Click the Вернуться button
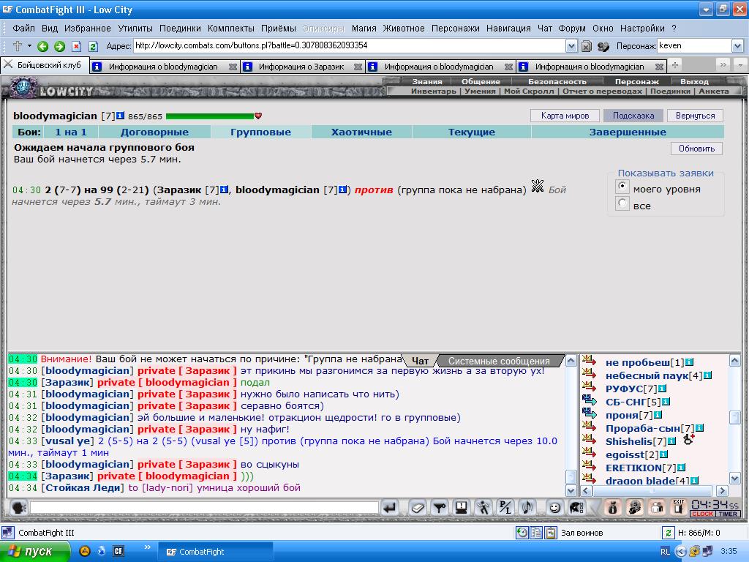Image resolution: width=749 pixels, height=562 pixels. point(695,116)
